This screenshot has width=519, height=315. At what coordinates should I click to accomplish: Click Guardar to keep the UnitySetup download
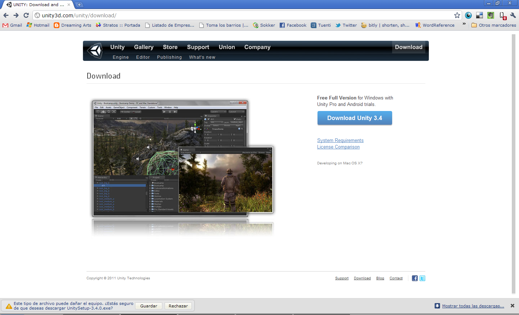[x=148, y=306]
